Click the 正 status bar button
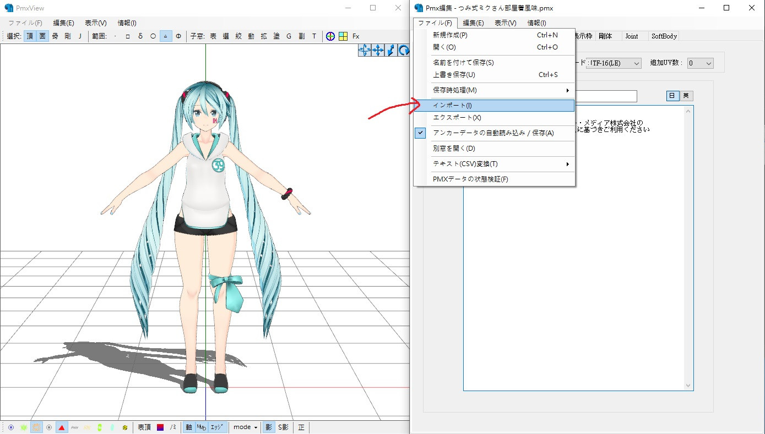Screen dimensions: 765x434 point(301,427)
